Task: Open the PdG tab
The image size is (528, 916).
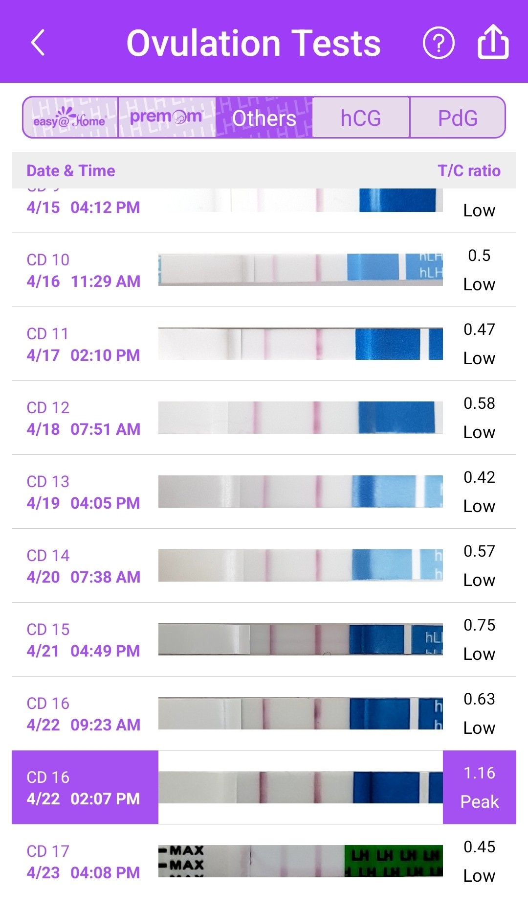Action: coord(458,118)
